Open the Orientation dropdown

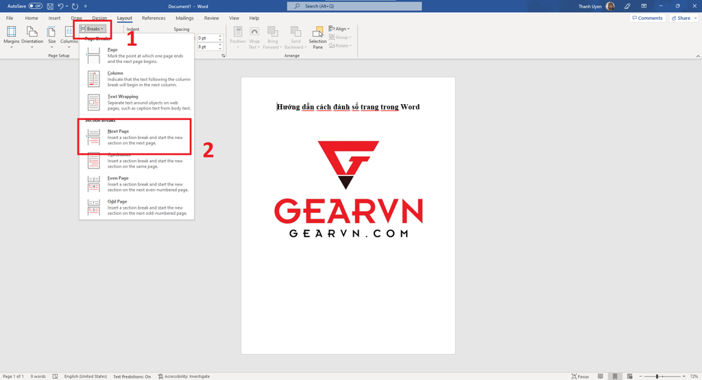point(32,37)
